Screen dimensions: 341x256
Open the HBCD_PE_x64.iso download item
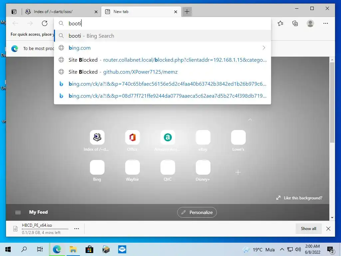[x=41, y=229]
